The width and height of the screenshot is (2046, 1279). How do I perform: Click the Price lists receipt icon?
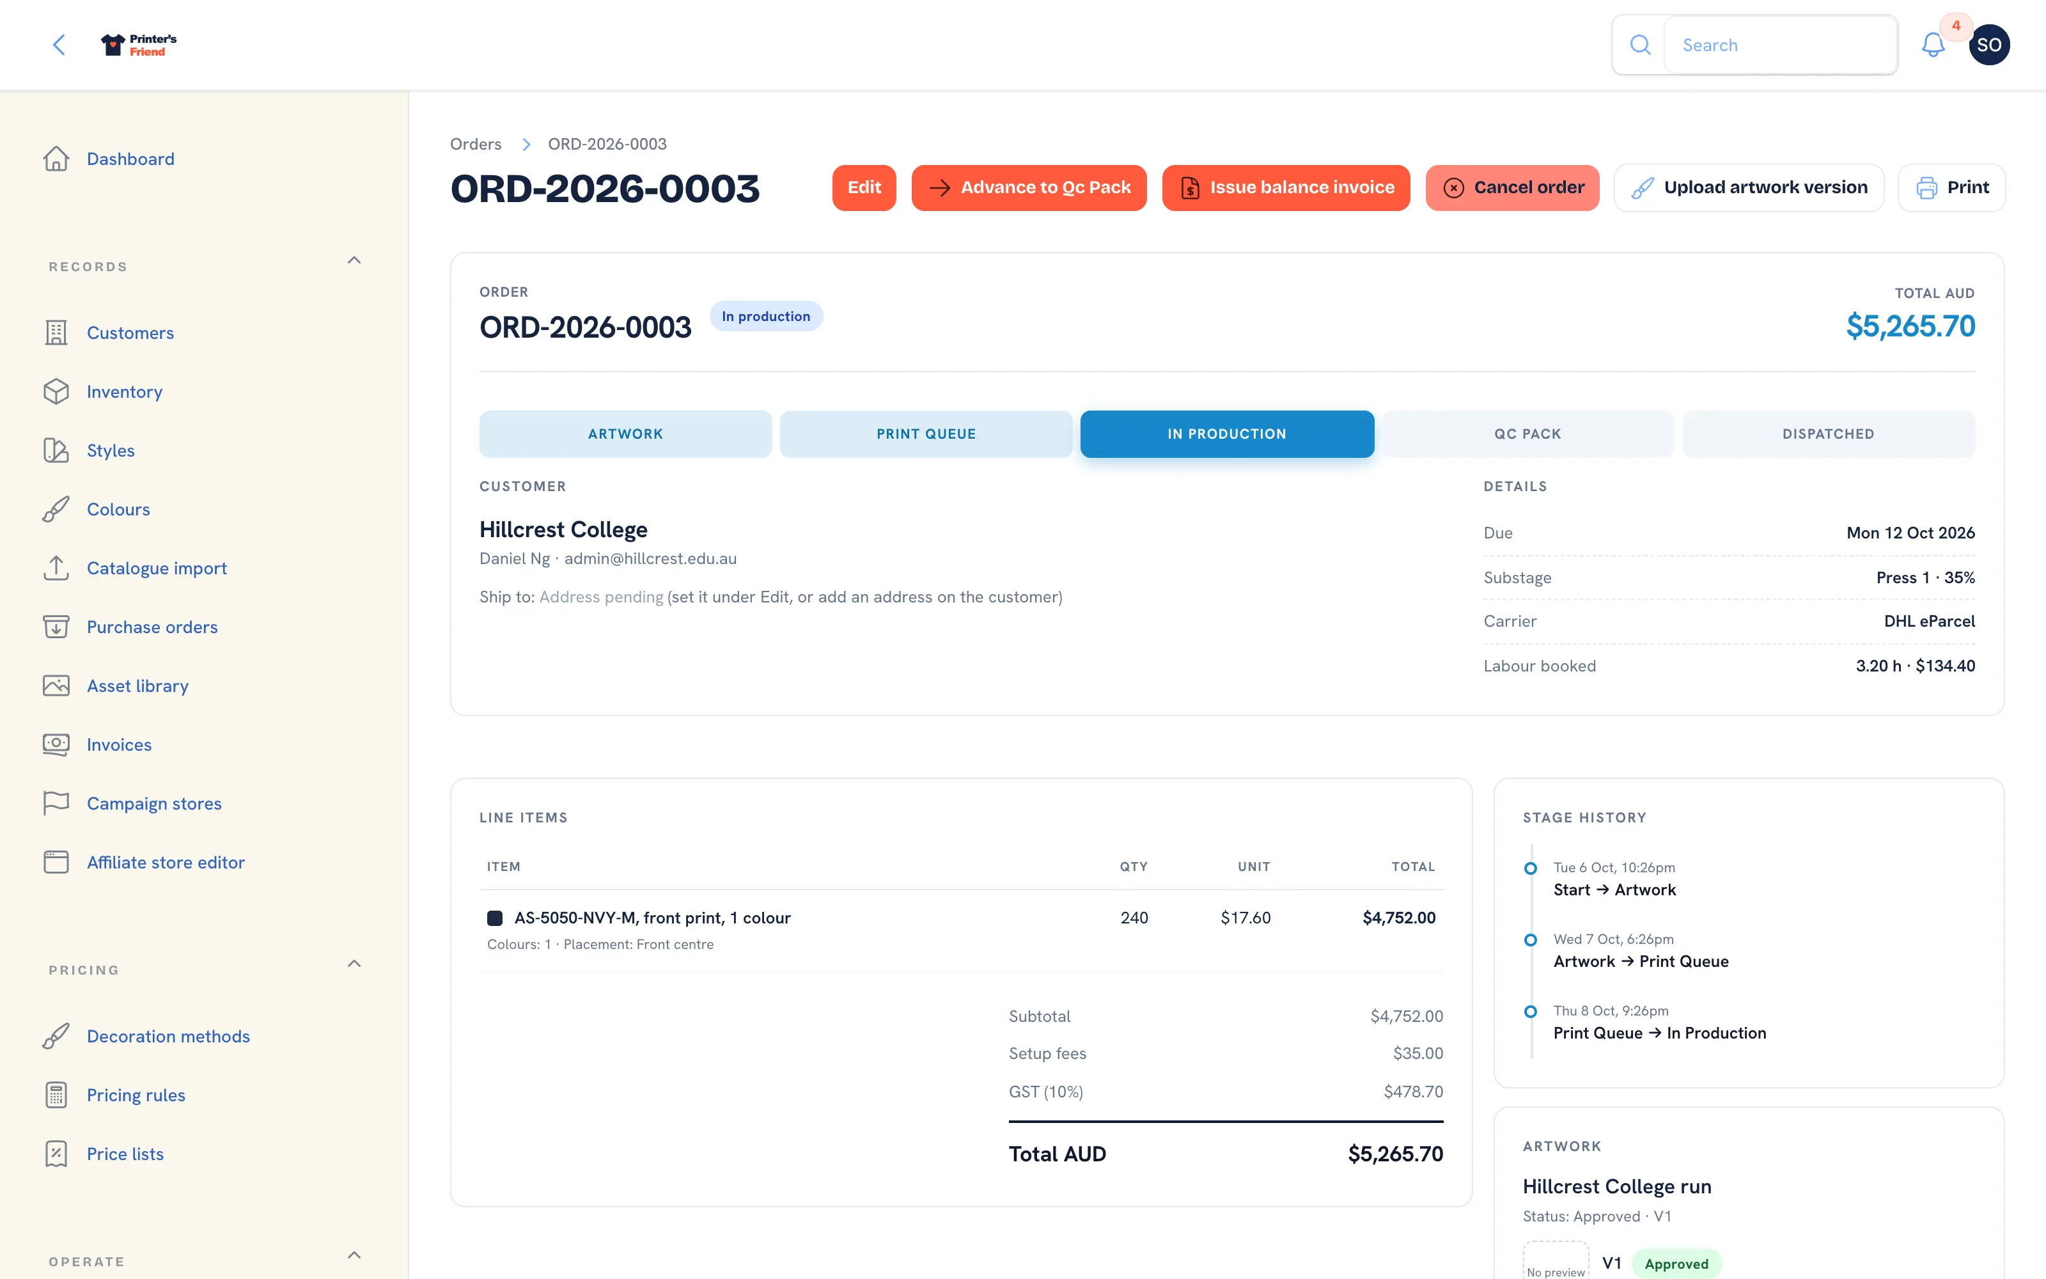point(56,1154)
